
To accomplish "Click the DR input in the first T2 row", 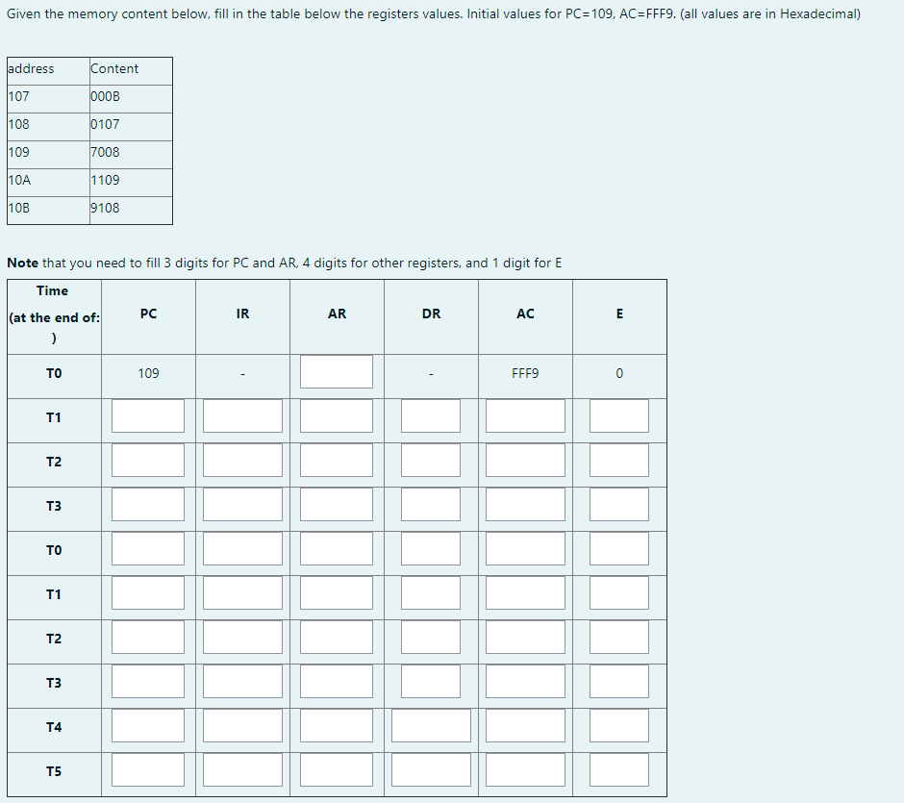I will pyautogui.click(x=431, y=460).
